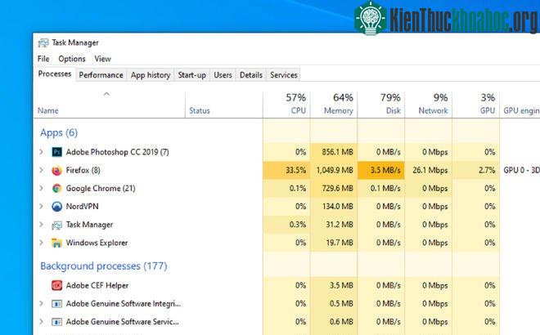Go to the Details tab
540x335 pixels.
pos(251,75)
